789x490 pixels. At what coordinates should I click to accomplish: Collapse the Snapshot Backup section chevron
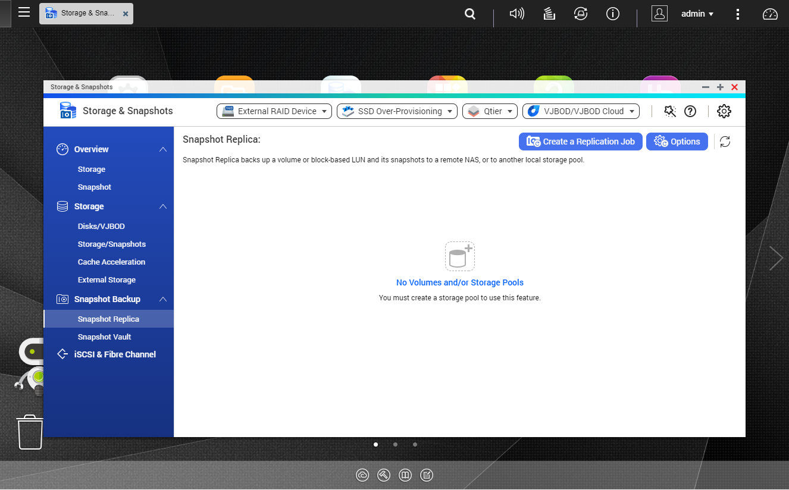click(x=163, y=299)
